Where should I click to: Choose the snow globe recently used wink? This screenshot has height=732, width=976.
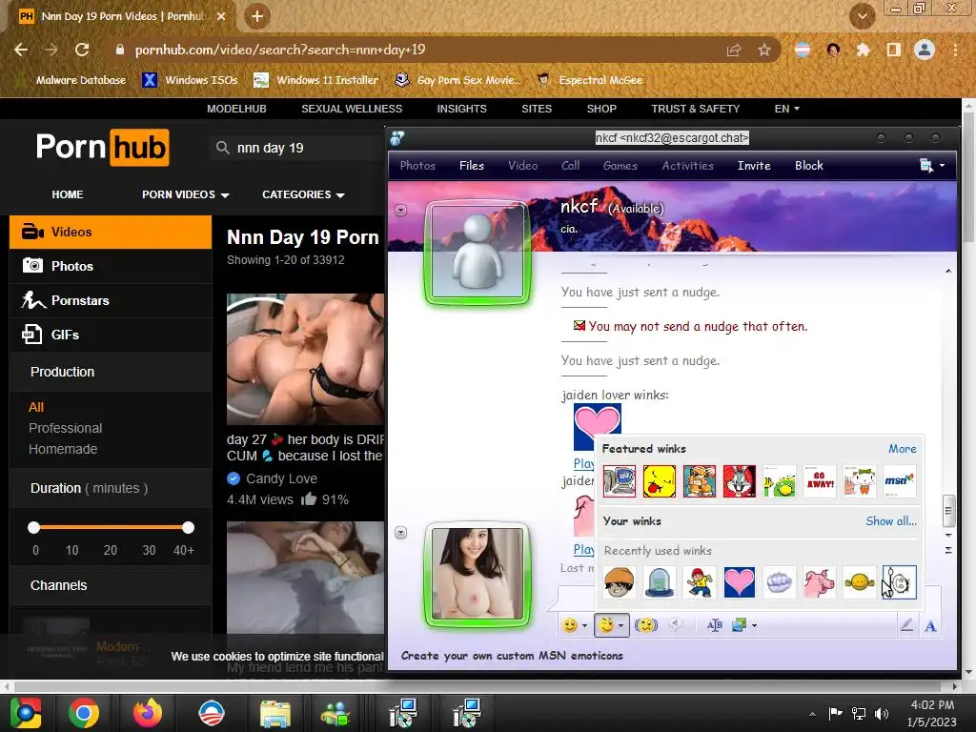point(660,582)
